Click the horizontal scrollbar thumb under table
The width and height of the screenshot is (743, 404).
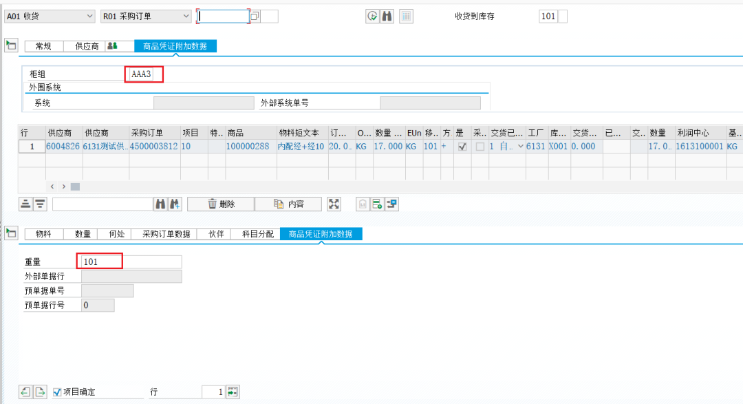pos(75,187)
